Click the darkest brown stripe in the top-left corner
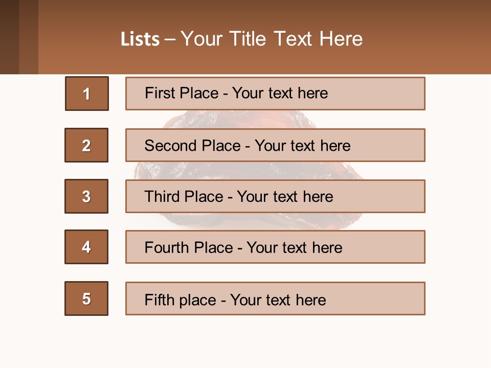This screenshot has height=368, width=491. coord(9,37)
